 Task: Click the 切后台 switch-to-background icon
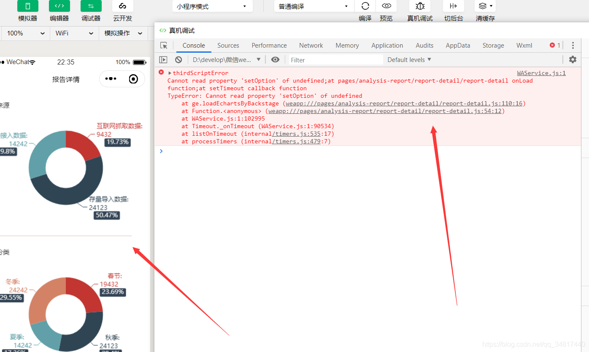tap(454, 6)
